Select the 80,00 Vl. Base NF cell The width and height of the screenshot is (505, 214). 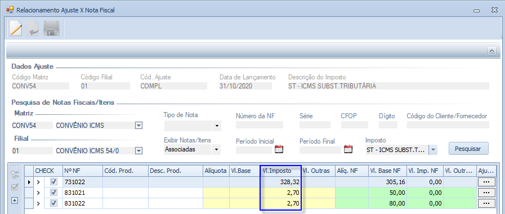click(388, 203)
